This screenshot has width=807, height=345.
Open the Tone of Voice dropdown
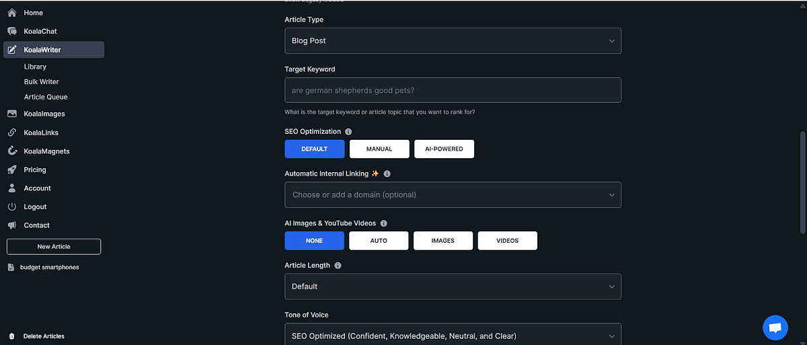453,335
